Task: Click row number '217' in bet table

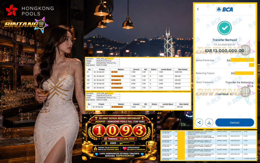Action: click(x=88, y=84)
